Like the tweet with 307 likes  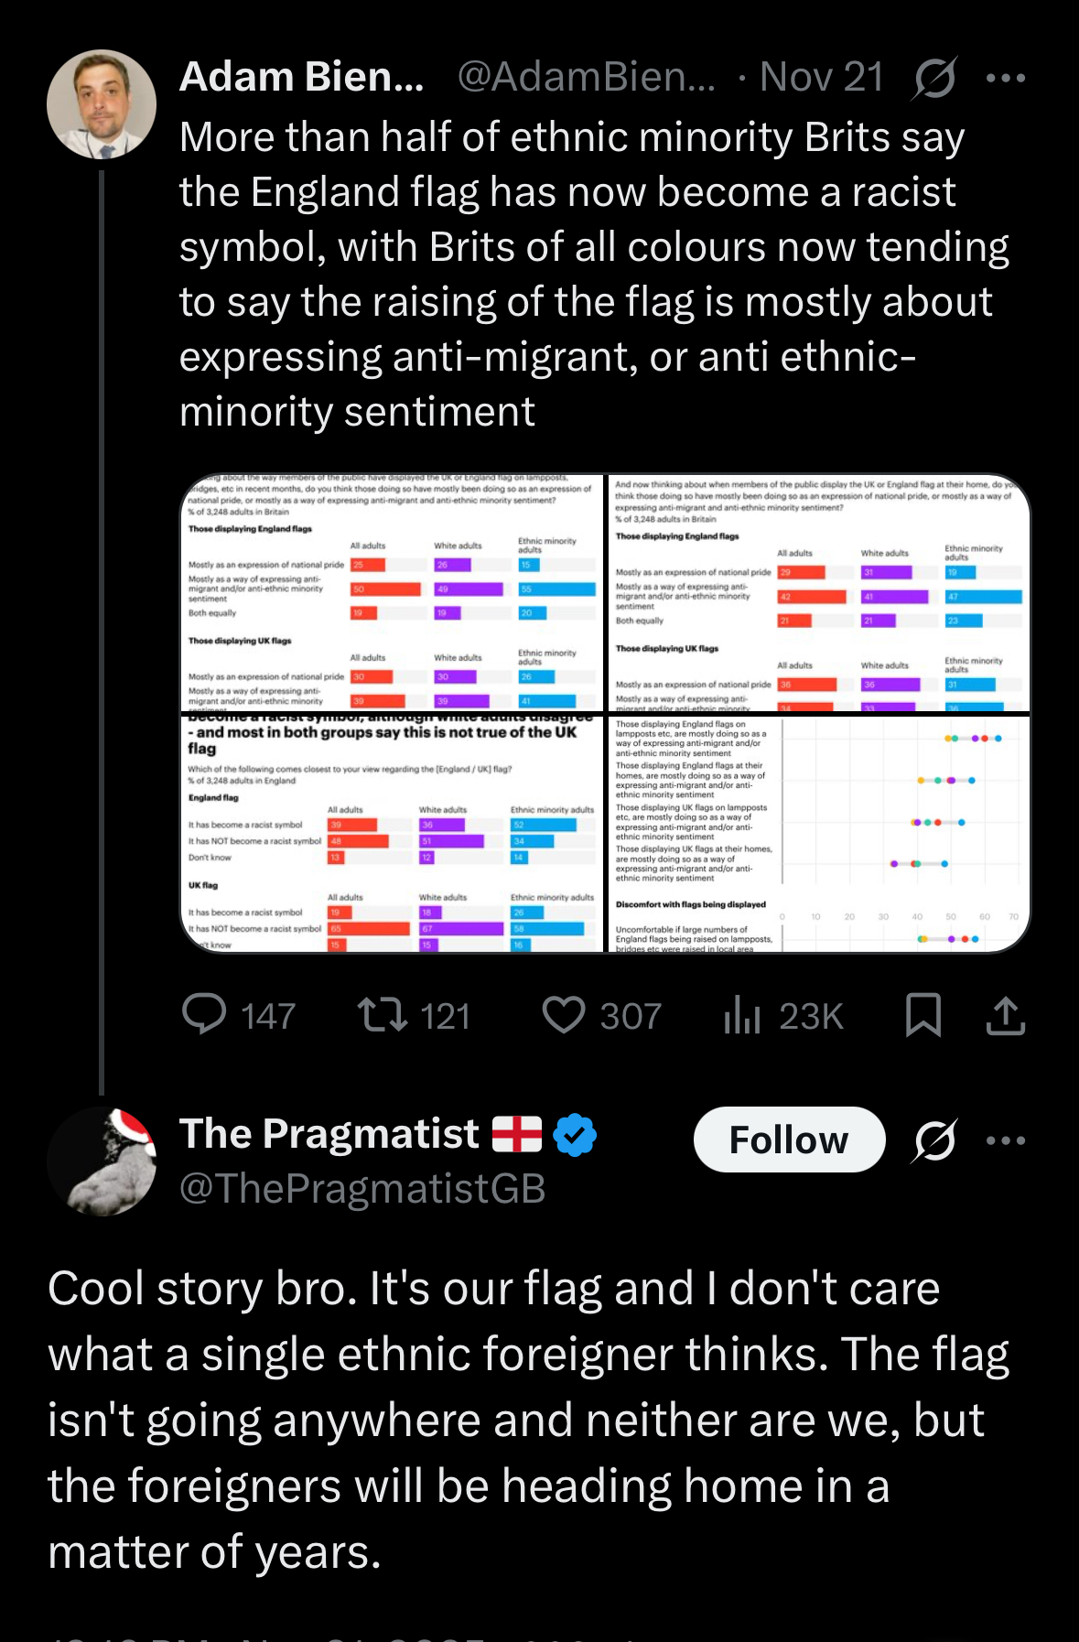pyautogui.click(x=564, y=1014)
